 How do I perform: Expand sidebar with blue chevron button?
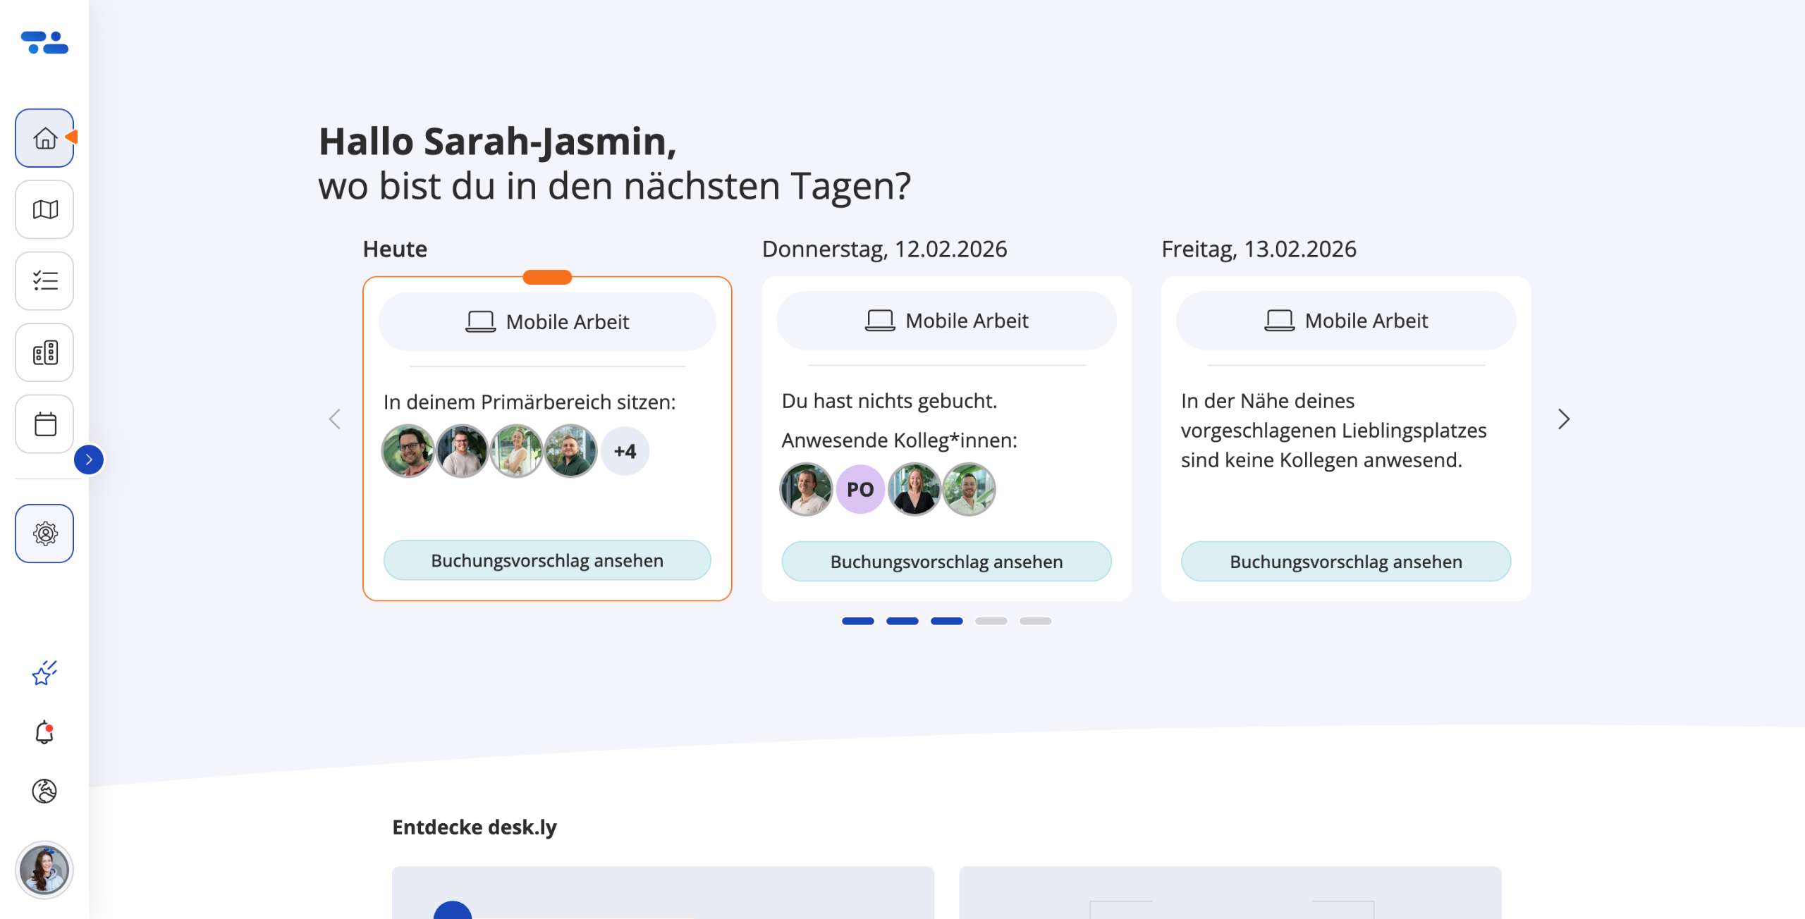tap(89, 459)
